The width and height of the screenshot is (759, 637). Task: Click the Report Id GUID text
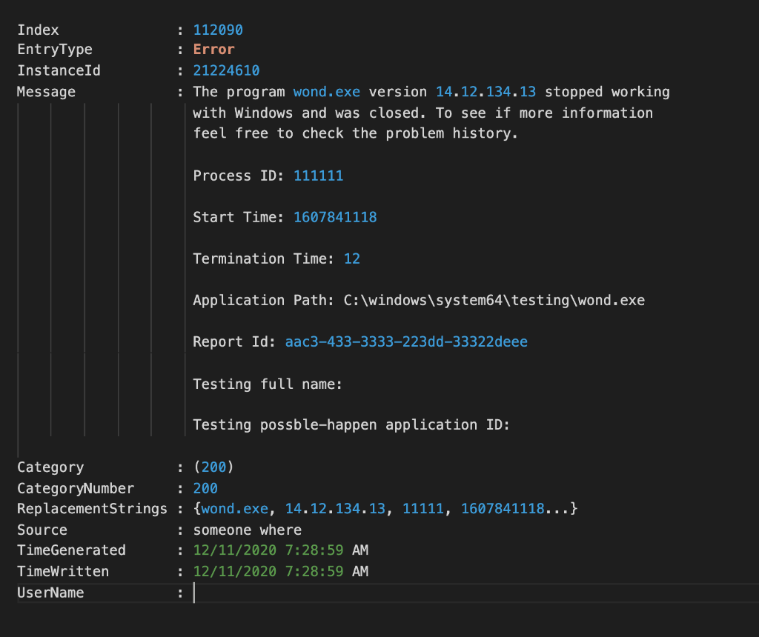(x=406, y=341)
